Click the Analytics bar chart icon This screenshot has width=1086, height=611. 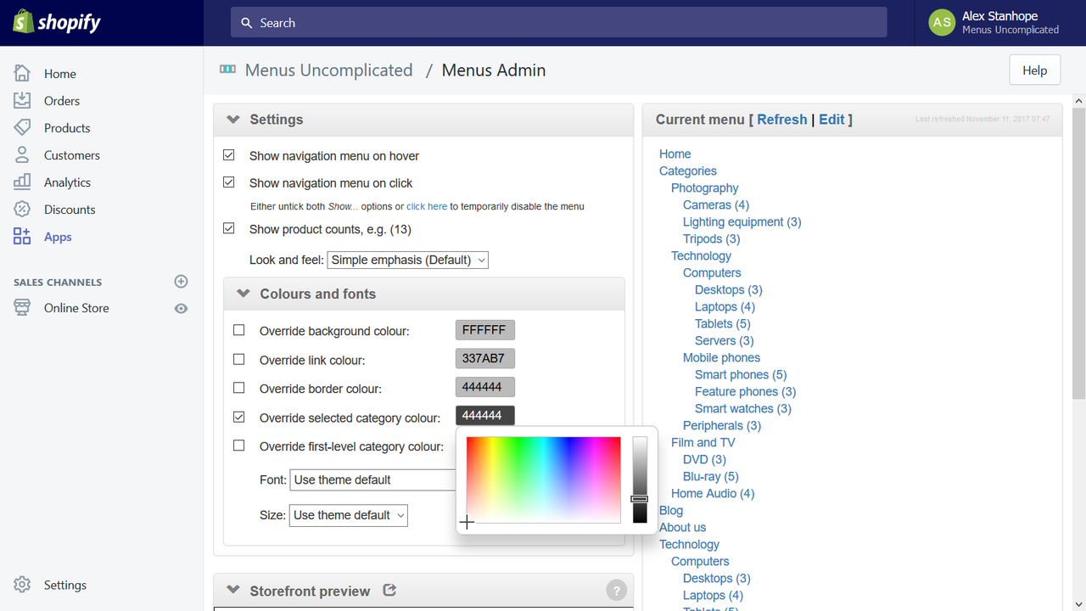click(x=22, y=182)
